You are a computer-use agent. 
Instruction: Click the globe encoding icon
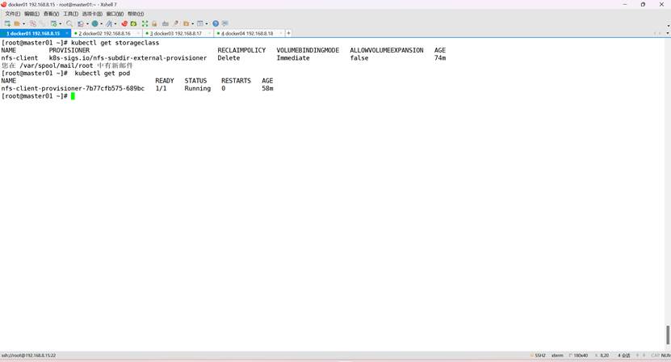pos(94,23)
